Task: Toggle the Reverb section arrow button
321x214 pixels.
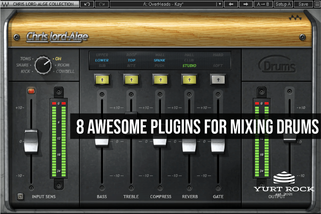Action: pyautogui.click(x=189, y=79)
